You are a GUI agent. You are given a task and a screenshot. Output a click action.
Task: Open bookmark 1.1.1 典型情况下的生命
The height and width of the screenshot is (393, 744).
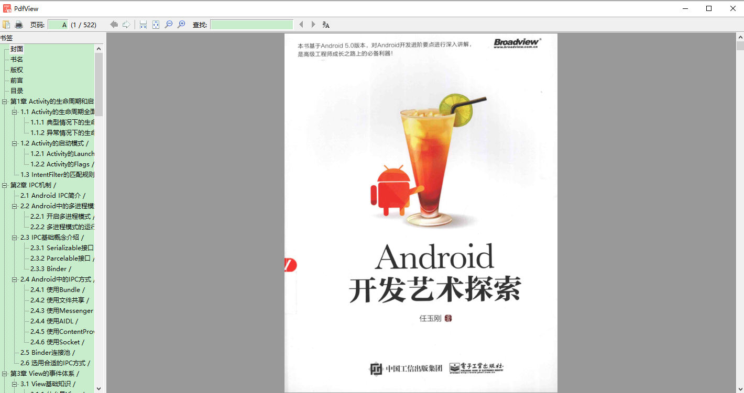(x=62, y=122)
